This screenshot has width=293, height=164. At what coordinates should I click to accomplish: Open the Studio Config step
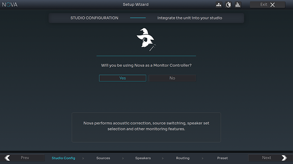click(63, 158)
